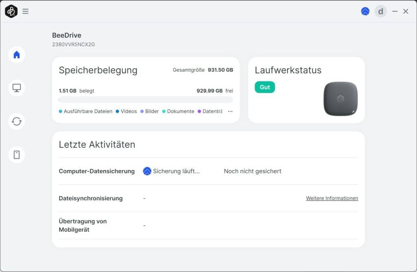Select the mobile transfer sidebar icon
The image size is (417, 272).
click(x=16, y=155)
